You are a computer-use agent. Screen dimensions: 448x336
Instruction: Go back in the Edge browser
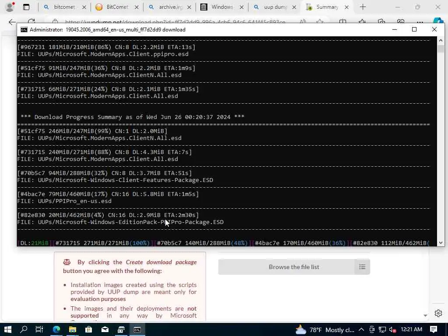click(x=12, y=22)
